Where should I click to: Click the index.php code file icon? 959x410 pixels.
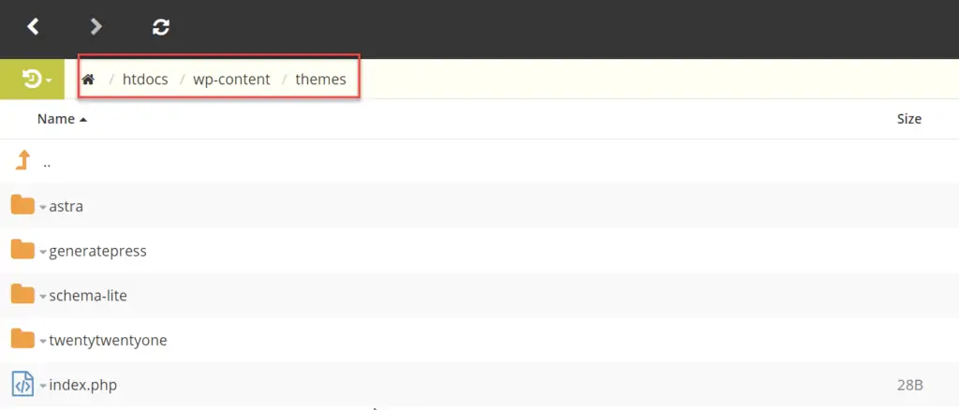point(22,385)
